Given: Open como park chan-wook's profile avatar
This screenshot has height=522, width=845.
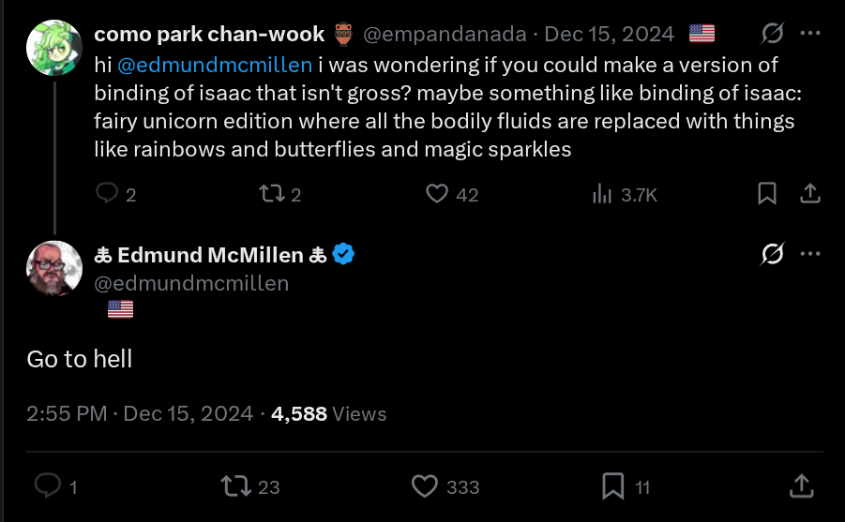Looking at the screenshot, I should point(54,47).
